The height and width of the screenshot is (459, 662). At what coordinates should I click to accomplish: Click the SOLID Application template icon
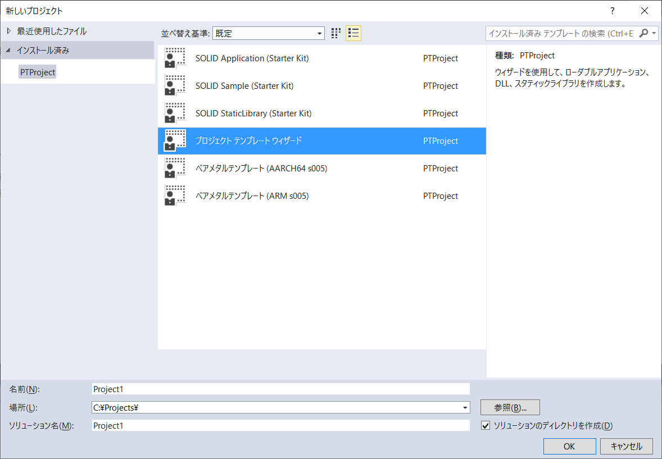click(x=175, y=58)
